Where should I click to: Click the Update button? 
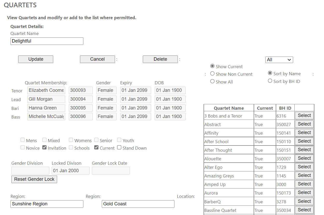coord(36,59)
